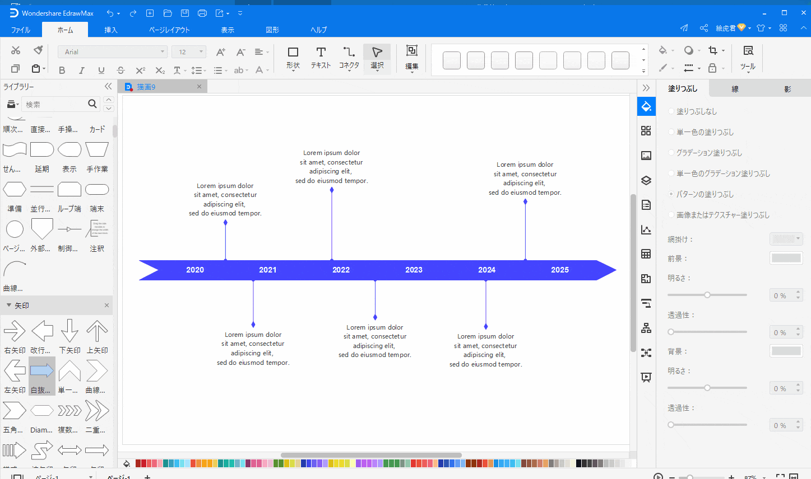Viewport: 811px width, 479px height.
Task: Switch to the 線 panel tab
Action: pos(735,88)
